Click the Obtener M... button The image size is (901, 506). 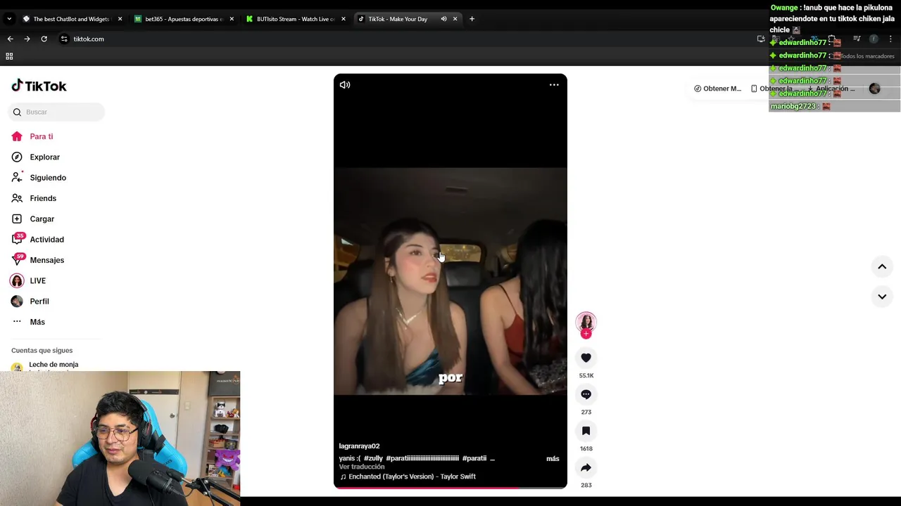coord(717,89)
